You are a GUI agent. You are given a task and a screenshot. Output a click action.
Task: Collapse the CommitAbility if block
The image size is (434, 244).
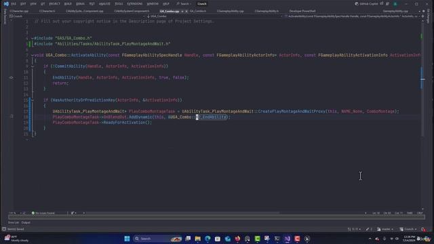[32, 66]
